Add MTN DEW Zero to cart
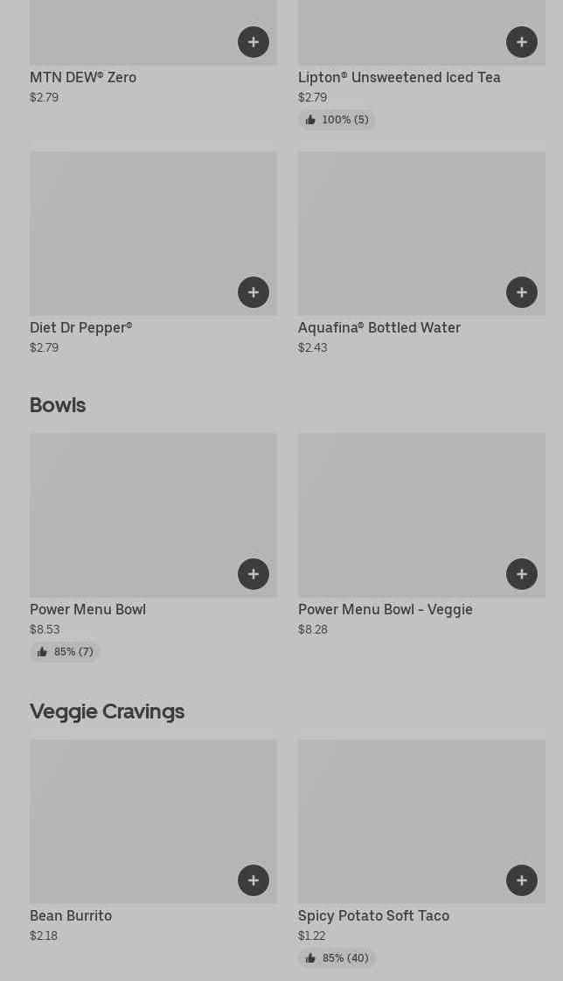The image size is (563, 981). point(254,42)
